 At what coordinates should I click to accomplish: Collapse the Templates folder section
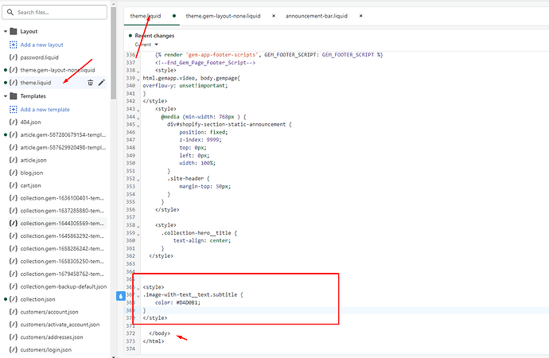pyautogui.click(x=6, y=95)
